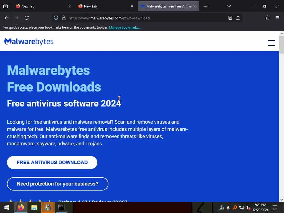Open a new tab with plus button
284x213 pixels.
tap(205, 6)
